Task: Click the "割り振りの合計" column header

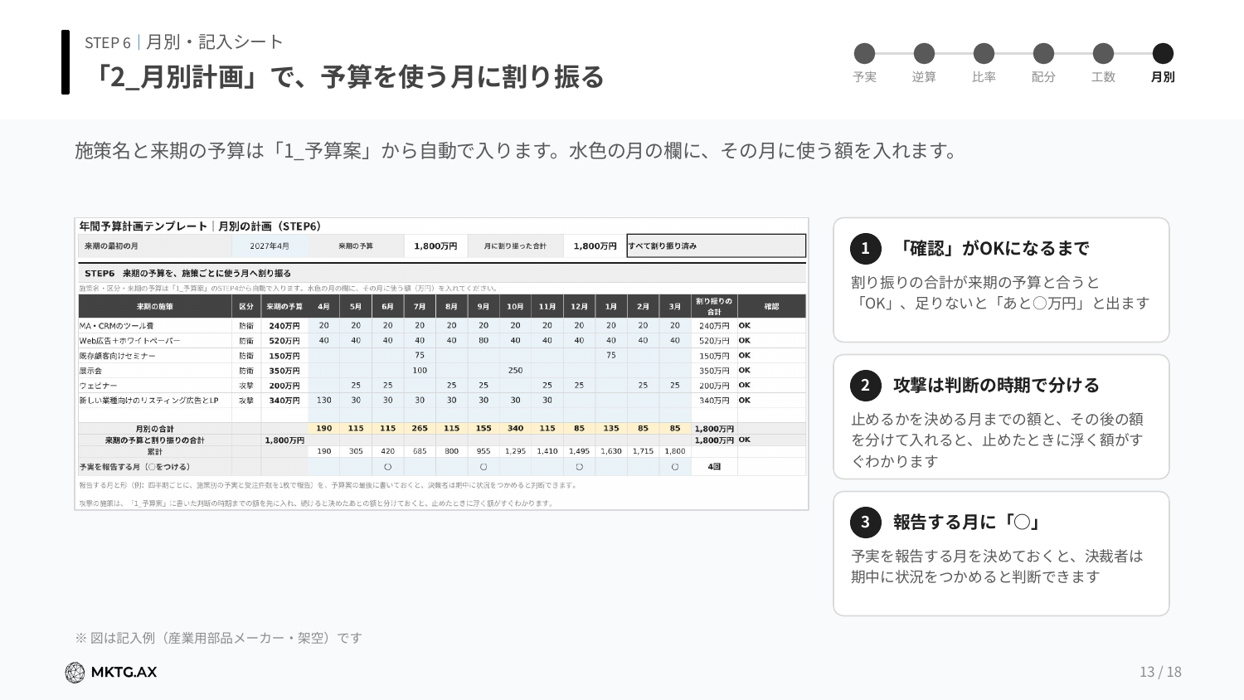Action: (714, 307)
